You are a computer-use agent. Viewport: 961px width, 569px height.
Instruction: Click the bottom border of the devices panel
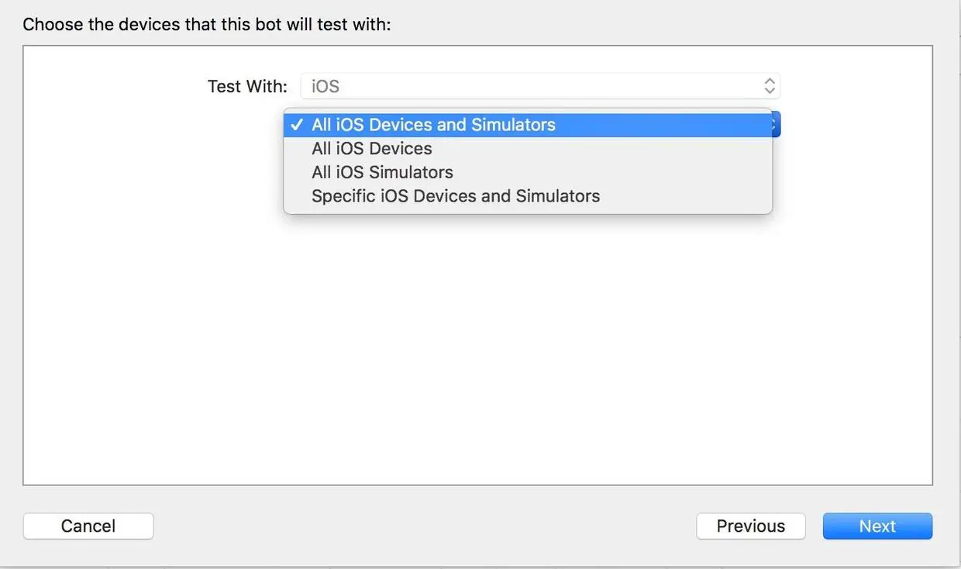[x=477, y=485]
